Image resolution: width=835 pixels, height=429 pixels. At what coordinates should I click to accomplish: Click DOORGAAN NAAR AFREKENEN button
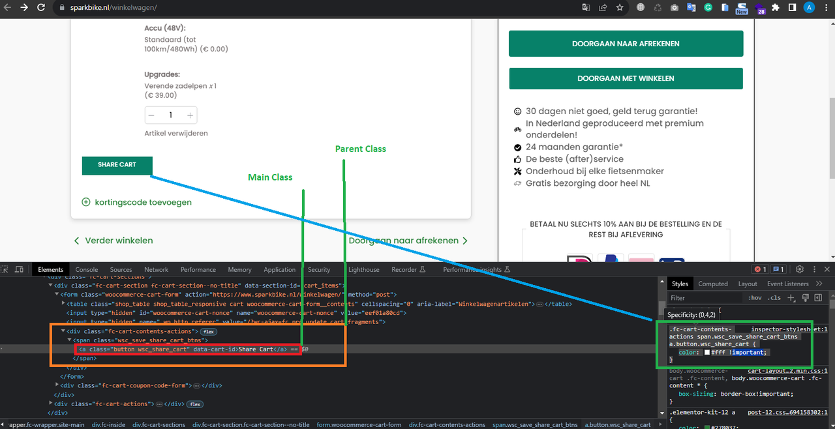click(x=626, y=44)
